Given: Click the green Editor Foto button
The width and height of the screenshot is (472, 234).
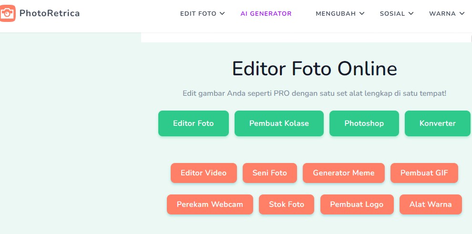Looking at the screenshot, I should [x=193, y=123].
